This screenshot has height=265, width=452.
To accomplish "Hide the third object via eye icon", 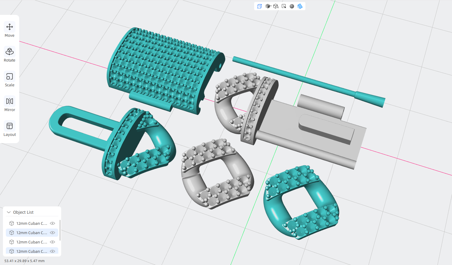I will coord(52,242).
